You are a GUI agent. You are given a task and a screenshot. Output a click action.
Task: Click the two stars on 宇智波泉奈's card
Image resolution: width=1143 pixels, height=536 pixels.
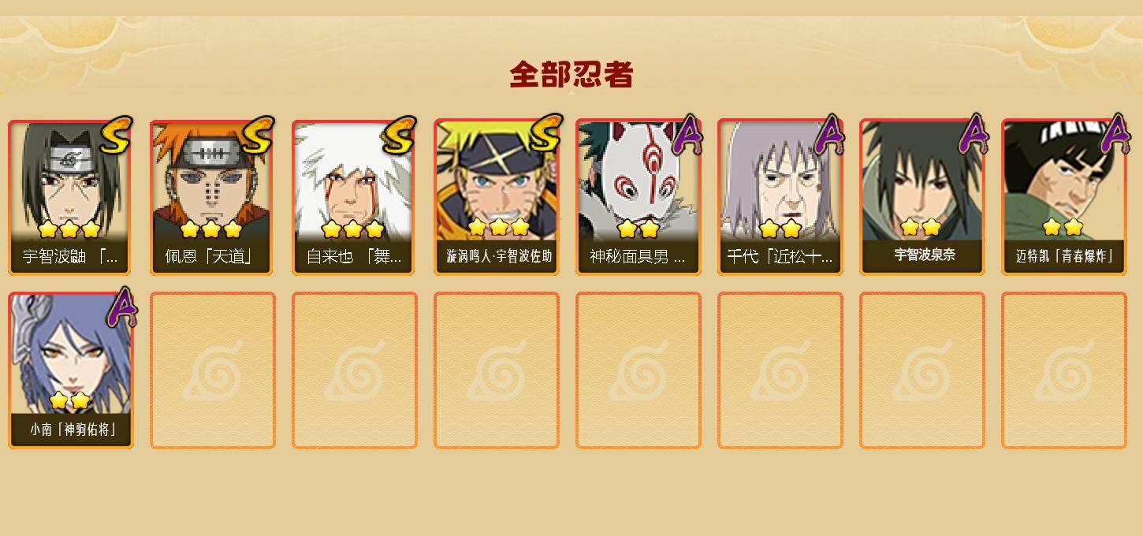921,227
